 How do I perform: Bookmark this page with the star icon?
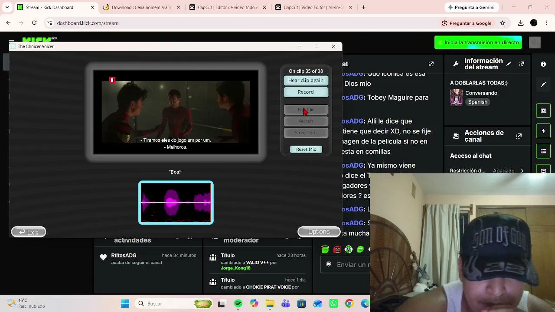point(503,23)
